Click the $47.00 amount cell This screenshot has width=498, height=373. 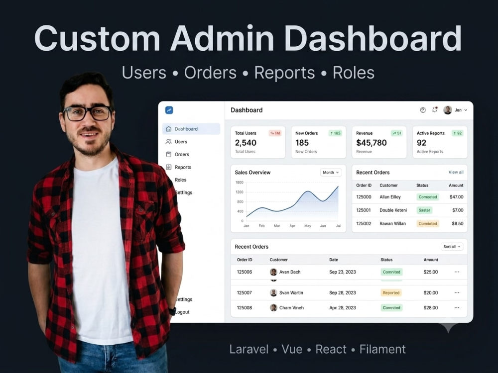pyautogui.click(x=456, y=197)
